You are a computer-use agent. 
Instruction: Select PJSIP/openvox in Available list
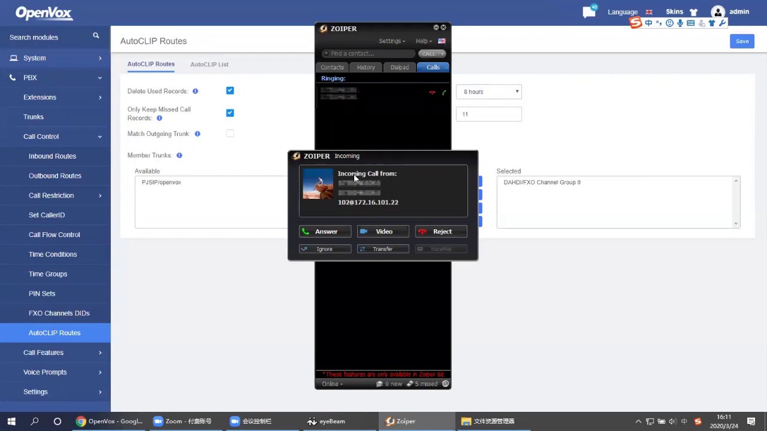click(x=161, y=183)
